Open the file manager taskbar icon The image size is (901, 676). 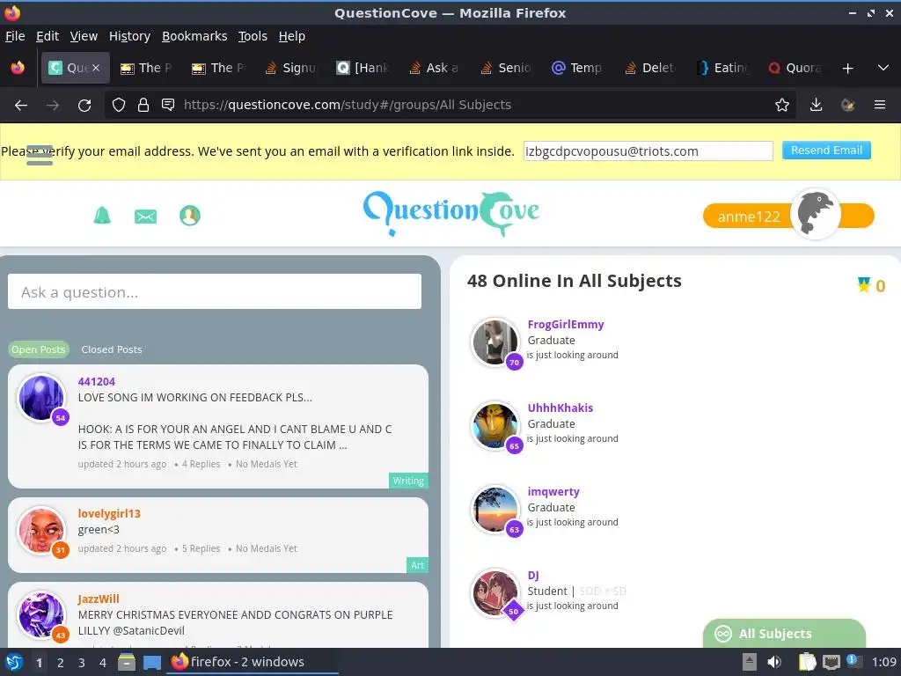tap(127, 662)
